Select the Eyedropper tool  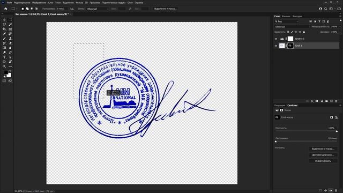4,34
